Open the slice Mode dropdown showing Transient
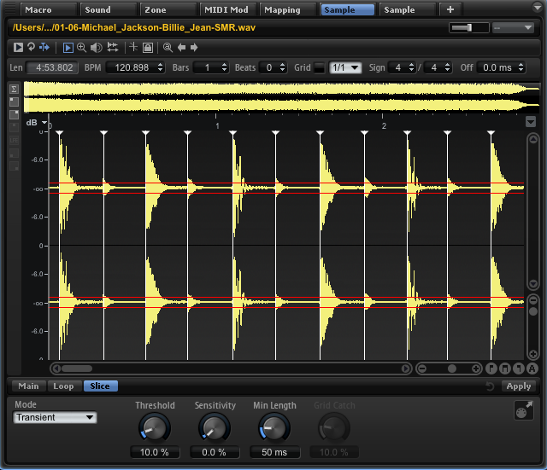 pyautogui.click(x=55, y=417)
